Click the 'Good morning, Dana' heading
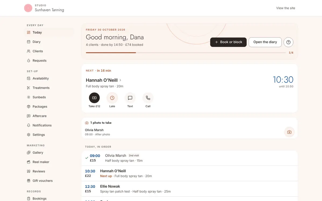 coord(115,37)
